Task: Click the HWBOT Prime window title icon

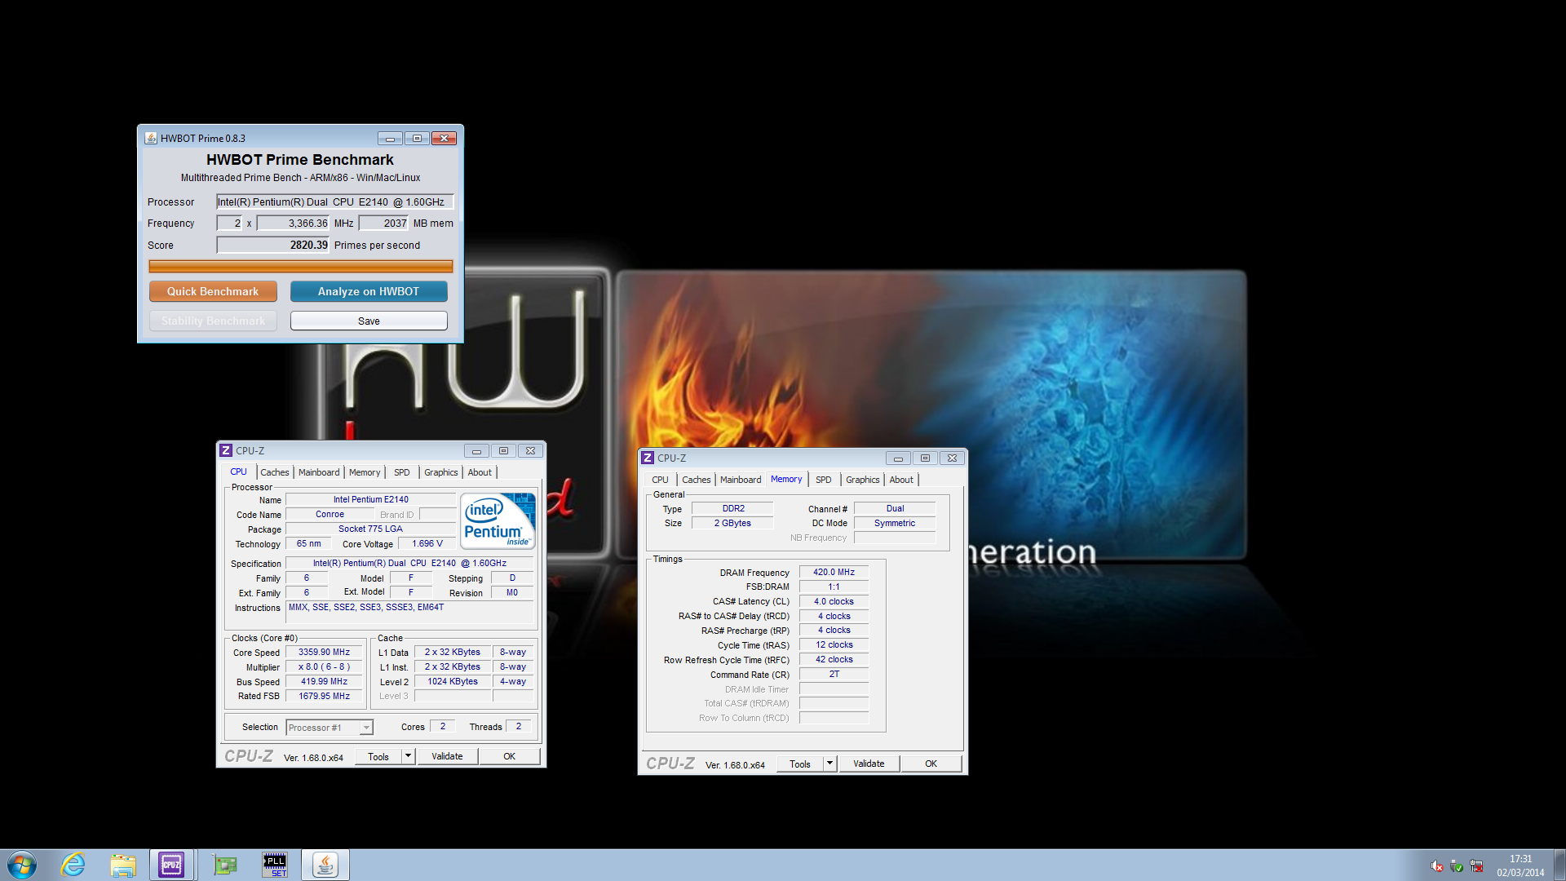Action: 151,138
